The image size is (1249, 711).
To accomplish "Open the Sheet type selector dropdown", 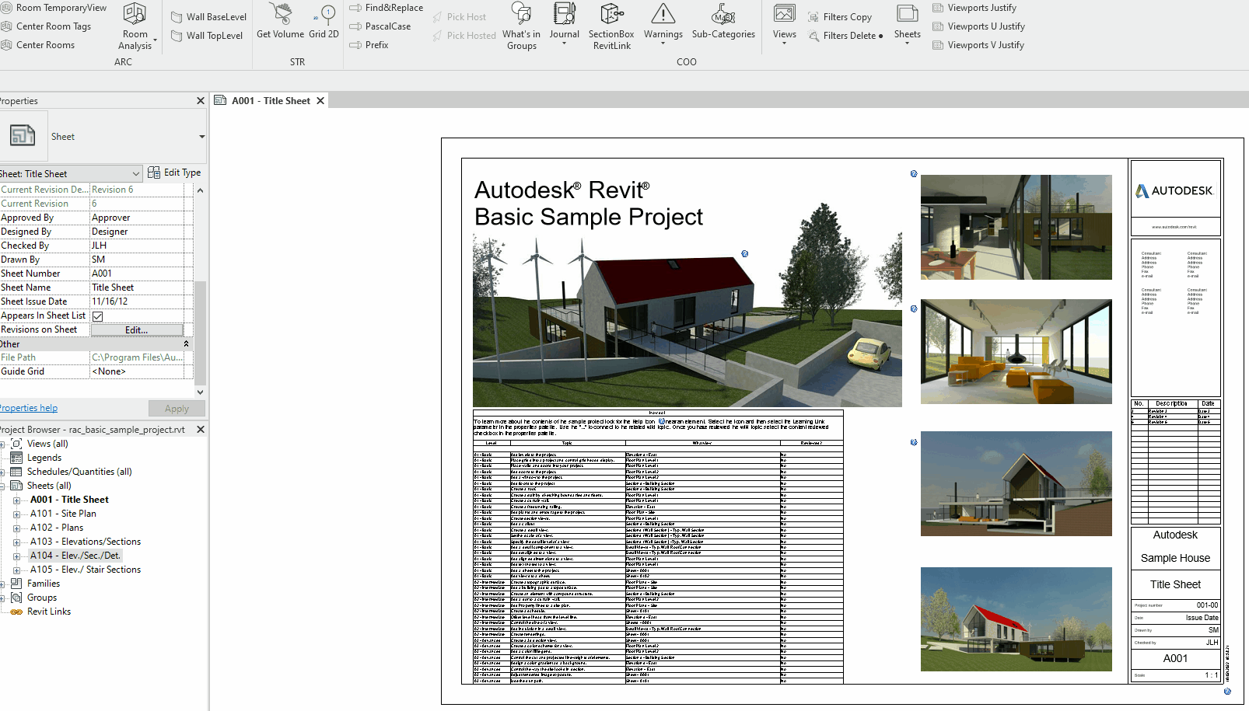I will (x=202, y=137).
